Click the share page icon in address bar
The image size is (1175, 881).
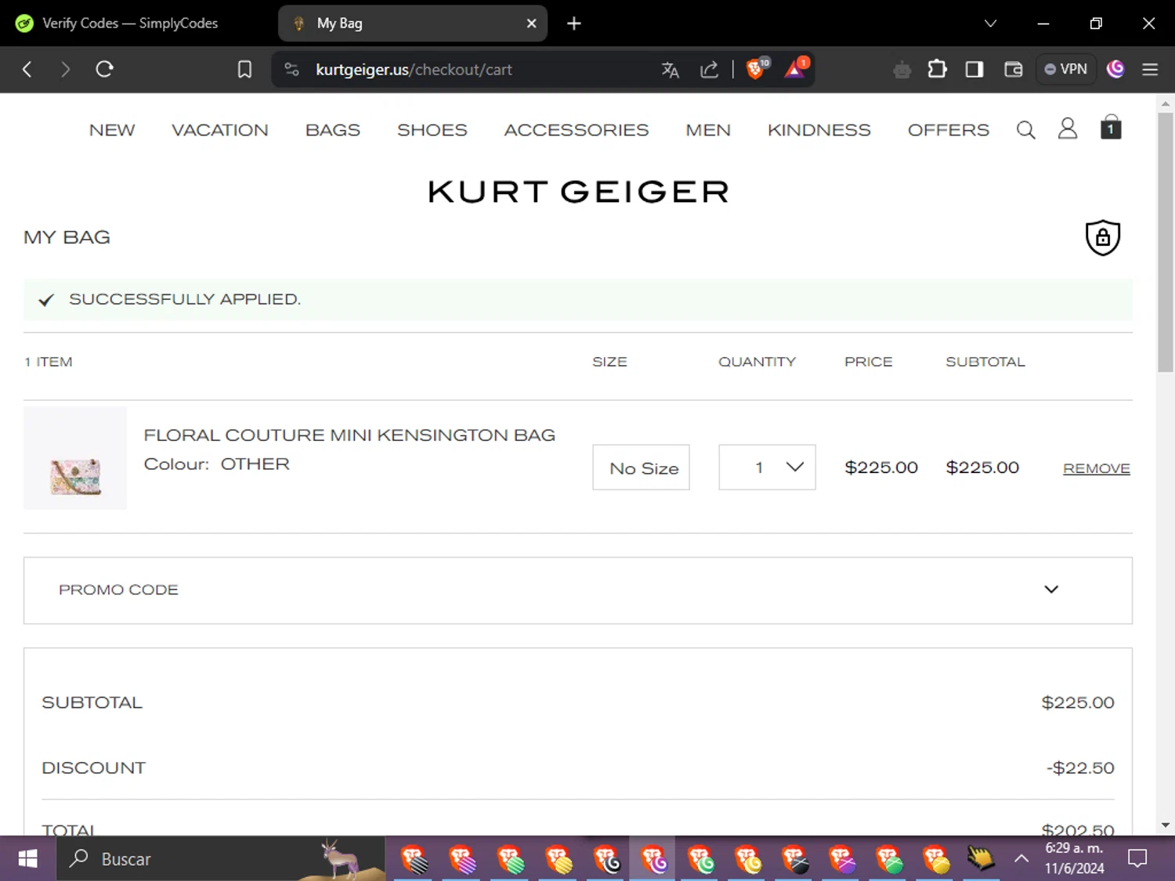click(x=709, y=70)
